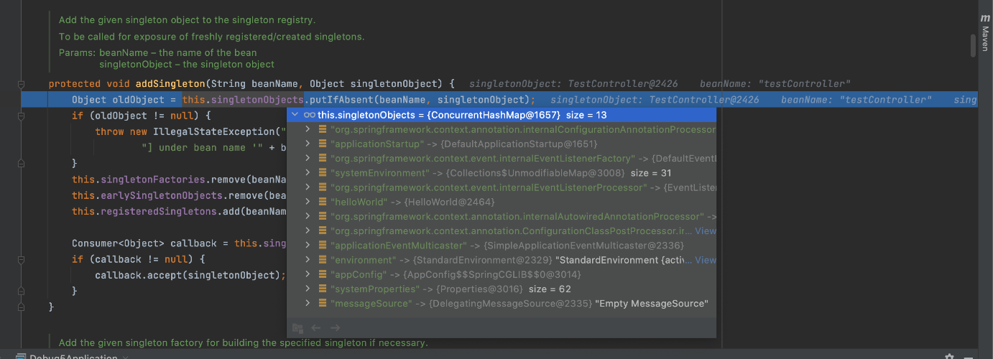The width and height of the screenshot is (993, 359).
Task: Click the Debug5Application run configuration tab
Action: [73, 357]
